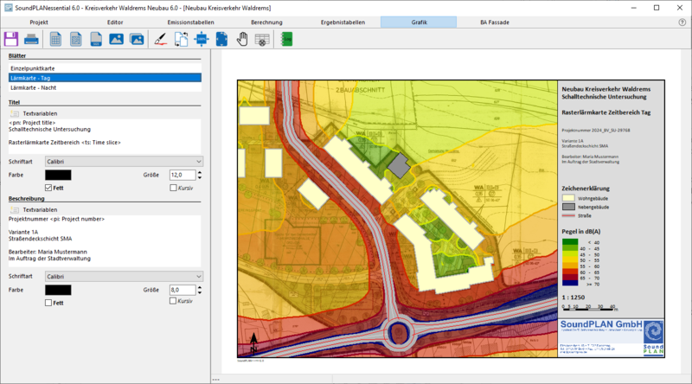
Task: Enable Fett for the Beschreibung text
Action: tap(48, 302)
